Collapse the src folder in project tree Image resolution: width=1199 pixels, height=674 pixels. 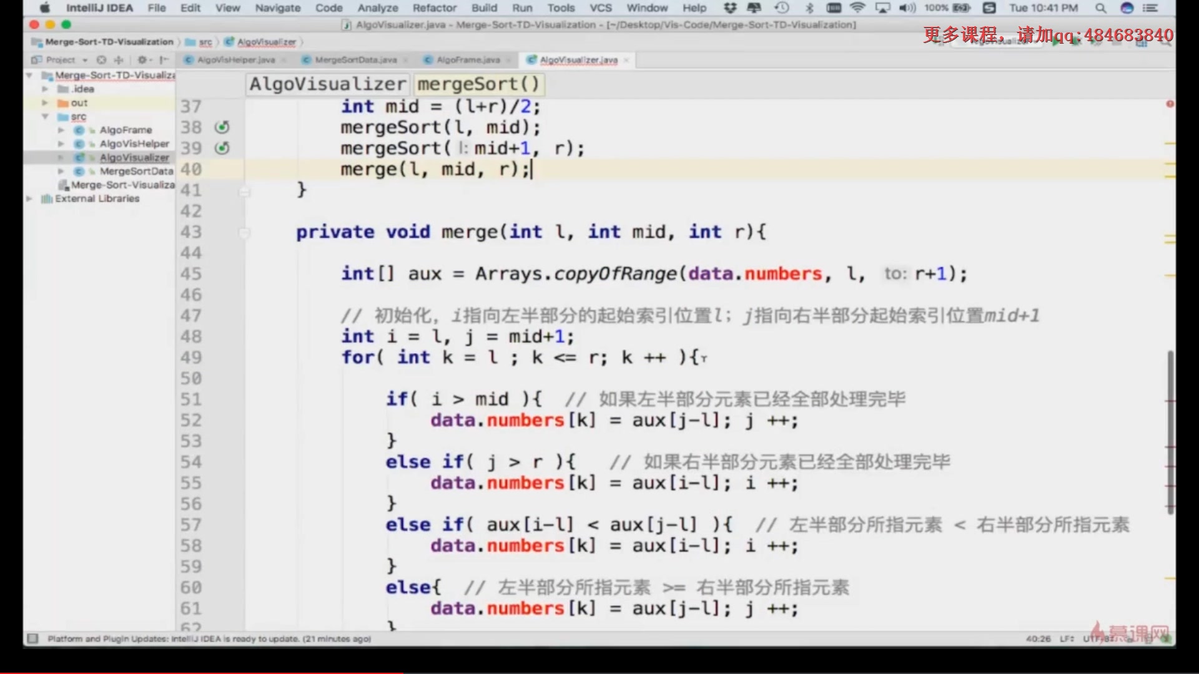coord(45,117)
